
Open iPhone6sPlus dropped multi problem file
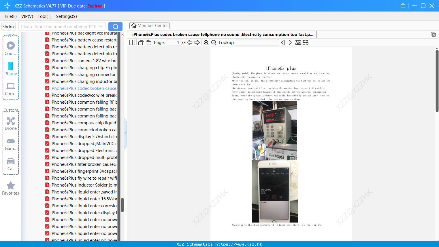pyautogui.click(x=81, y=157)
